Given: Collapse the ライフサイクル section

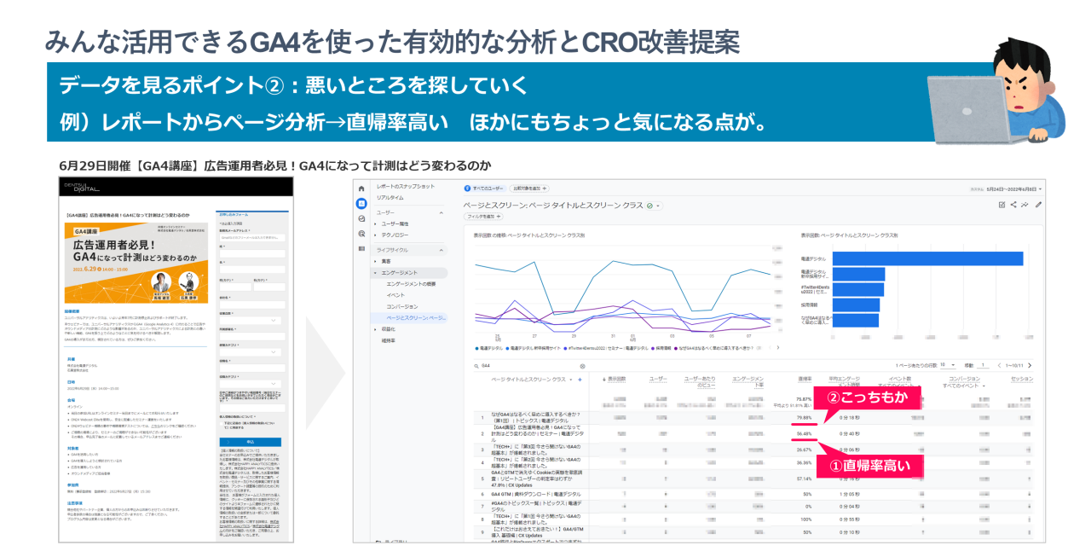Looking at the screenshot, I should 442,250.
